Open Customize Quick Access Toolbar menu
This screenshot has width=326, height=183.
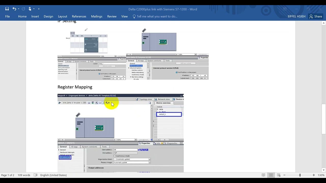39,9
